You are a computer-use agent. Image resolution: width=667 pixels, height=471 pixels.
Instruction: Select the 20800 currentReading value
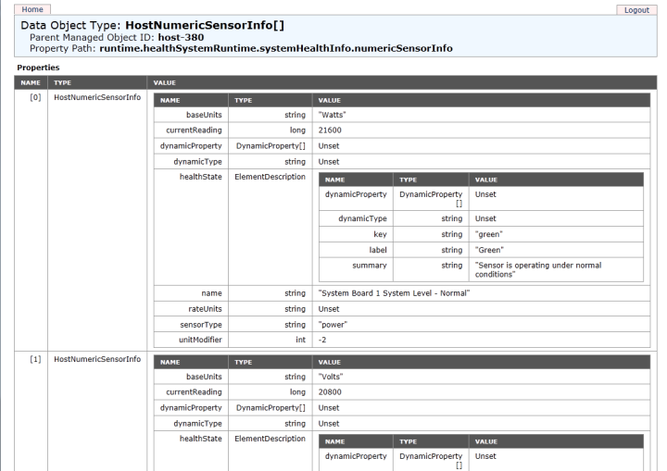click(x=330, y=392)
